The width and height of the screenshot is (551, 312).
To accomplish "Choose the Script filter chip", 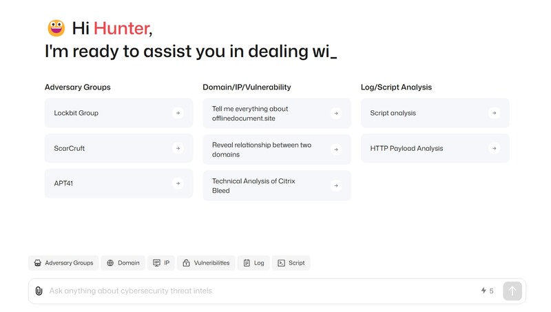I will [x=291, y=263].
